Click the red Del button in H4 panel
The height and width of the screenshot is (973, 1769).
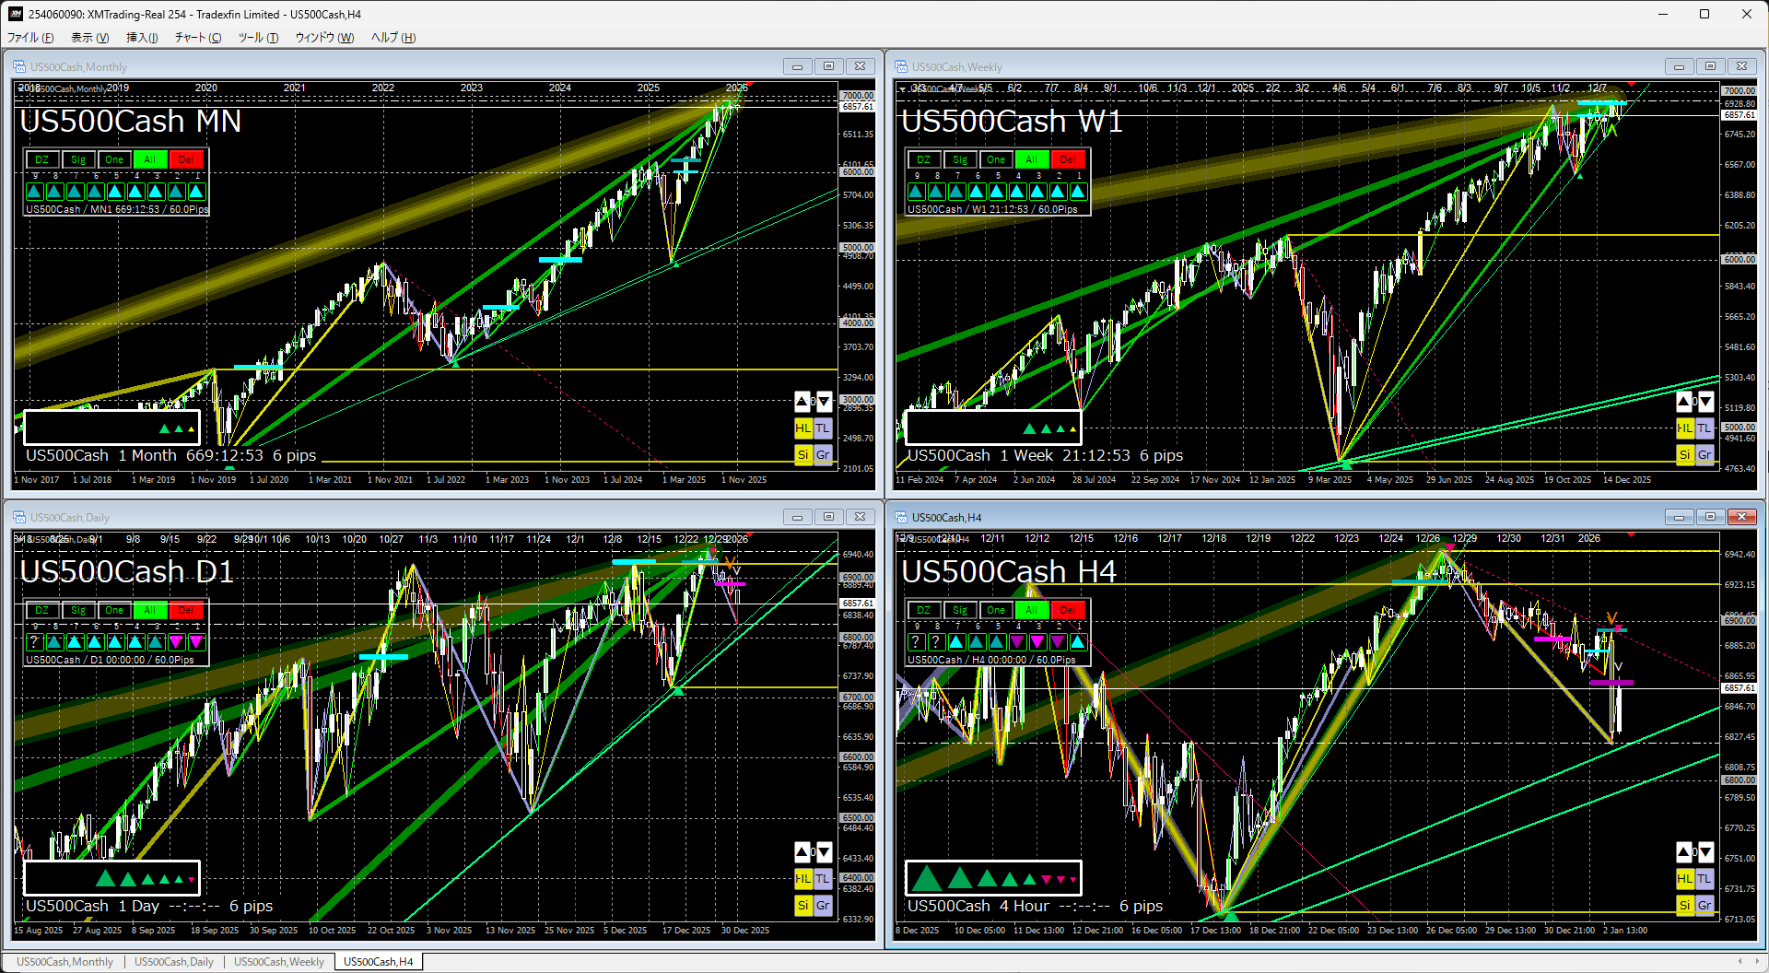pyautogui.click(x=1068, y=610)
